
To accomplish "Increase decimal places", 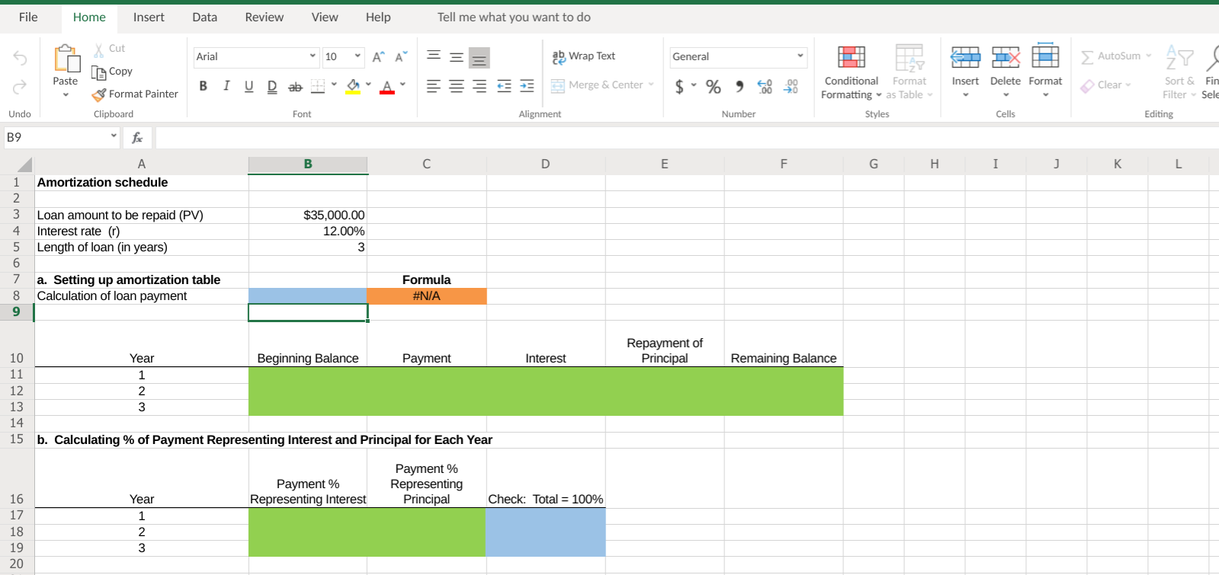I will (765, 87).
